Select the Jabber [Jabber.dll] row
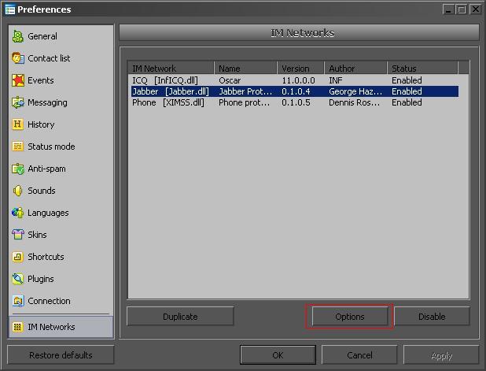This screenshot has height=371, width=486. [293, 91]
